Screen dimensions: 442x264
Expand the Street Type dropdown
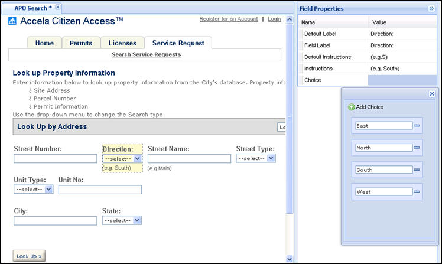tap(255, 158)
